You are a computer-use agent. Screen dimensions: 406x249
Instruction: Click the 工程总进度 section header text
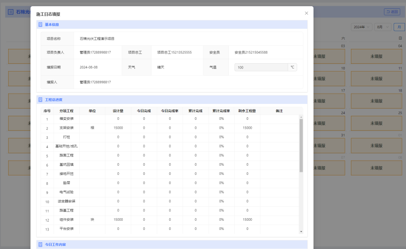53,100
